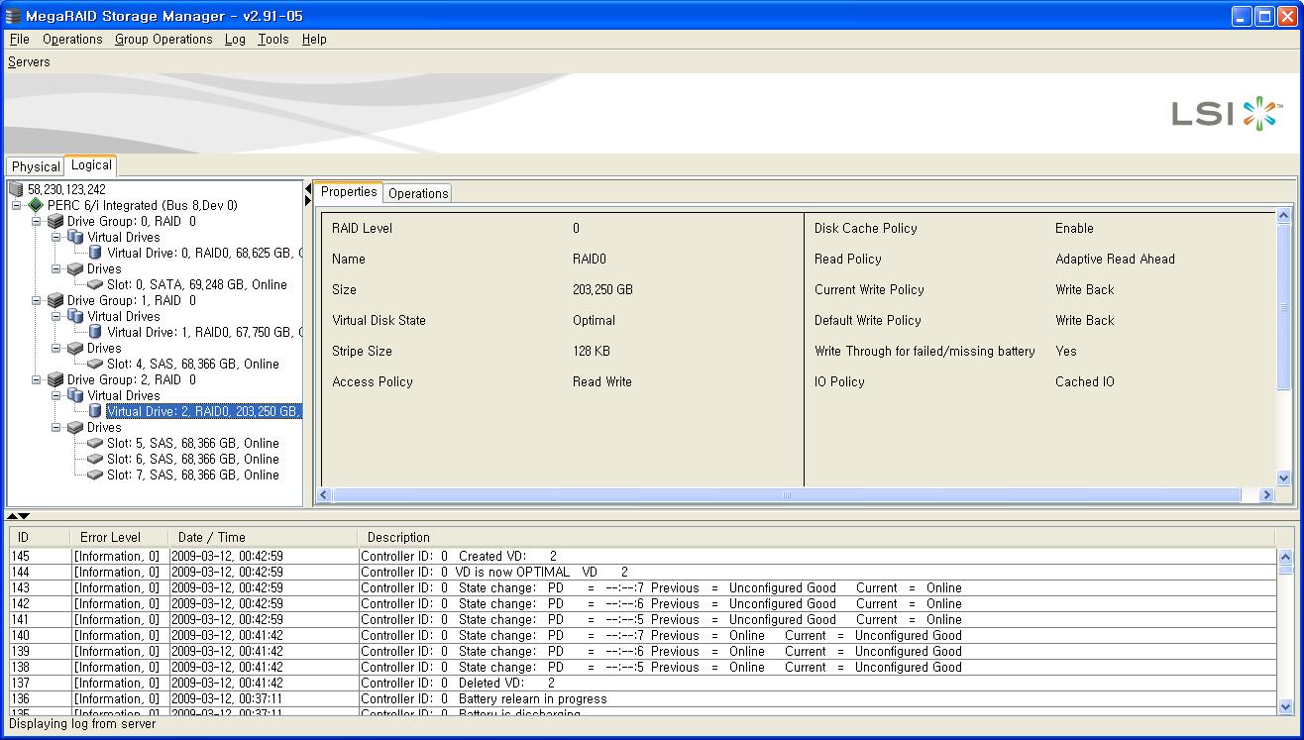Click right arrow of properties horizontal scrollbar
Image resolution: width=1304 pixels, height=740 pixels.
pyautogui.click(x=1265, y=494)
